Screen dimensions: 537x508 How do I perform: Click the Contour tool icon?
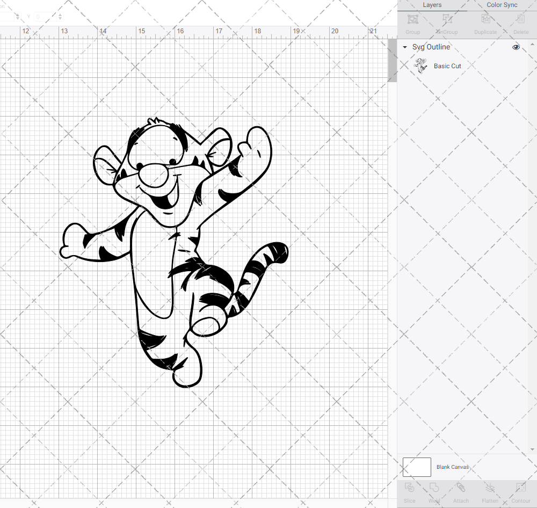pos(520,488)
